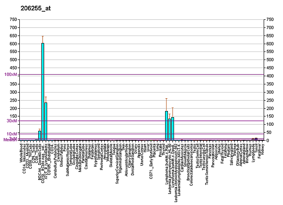The image size is (283, 205).
Task: Click the 10xM purple threshold label
Action: coord(11,134)
